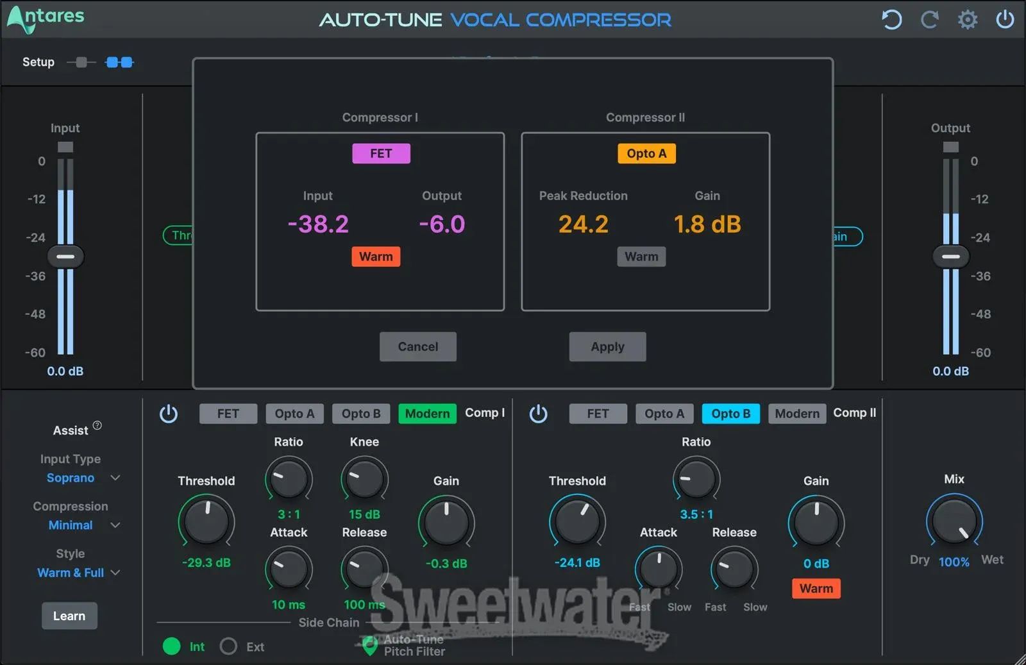1026x665 pixels.
Task: Click the Cancel button in dialog
Action: coord(418,347)
